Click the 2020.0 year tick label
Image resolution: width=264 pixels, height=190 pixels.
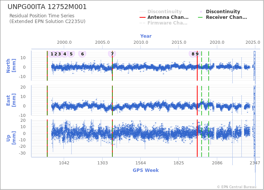click(x=217, y=42)
